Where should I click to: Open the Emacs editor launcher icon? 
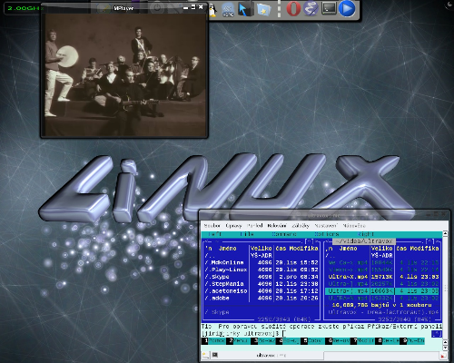311,8
